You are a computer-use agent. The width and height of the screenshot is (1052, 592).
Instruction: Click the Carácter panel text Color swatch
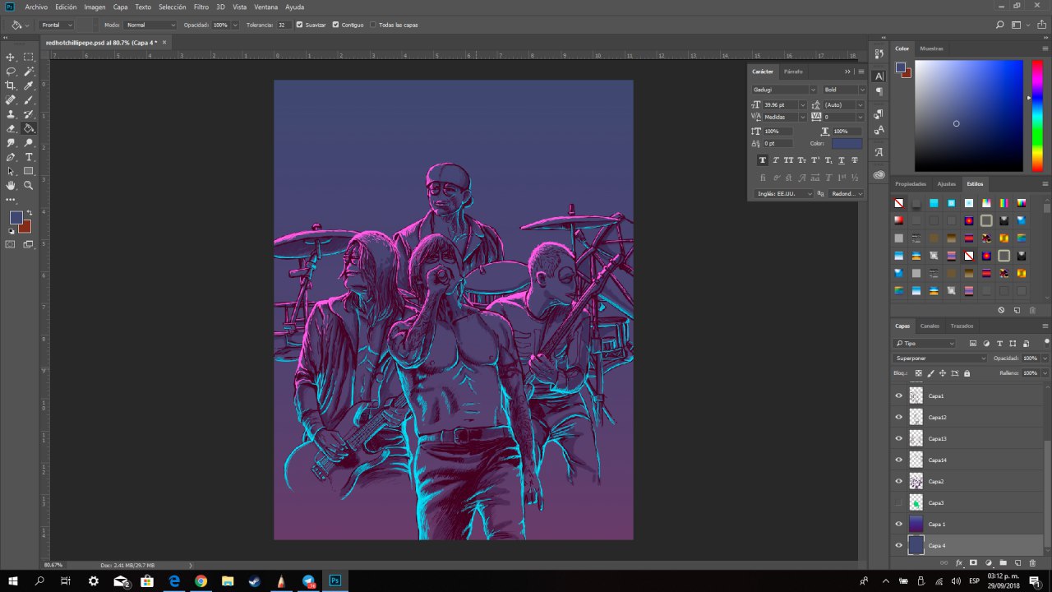point(847,143)
